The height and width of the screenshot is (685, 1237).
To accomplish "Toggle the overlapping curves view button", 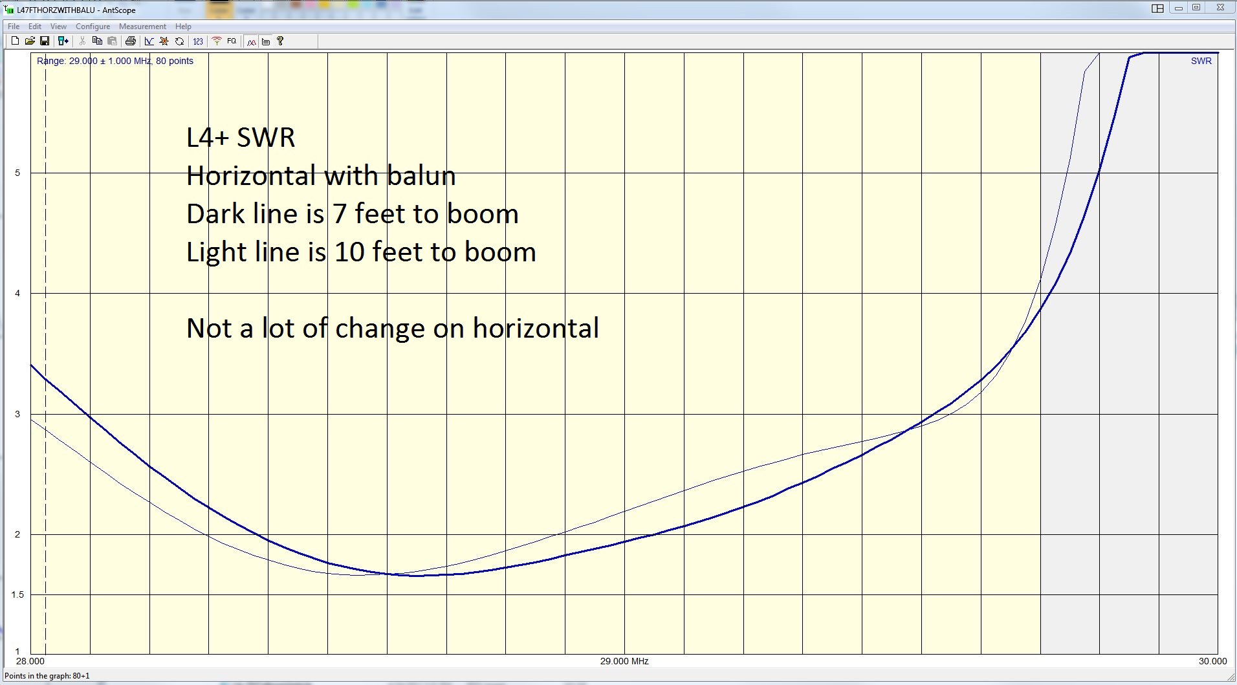I will coord(251,41).
